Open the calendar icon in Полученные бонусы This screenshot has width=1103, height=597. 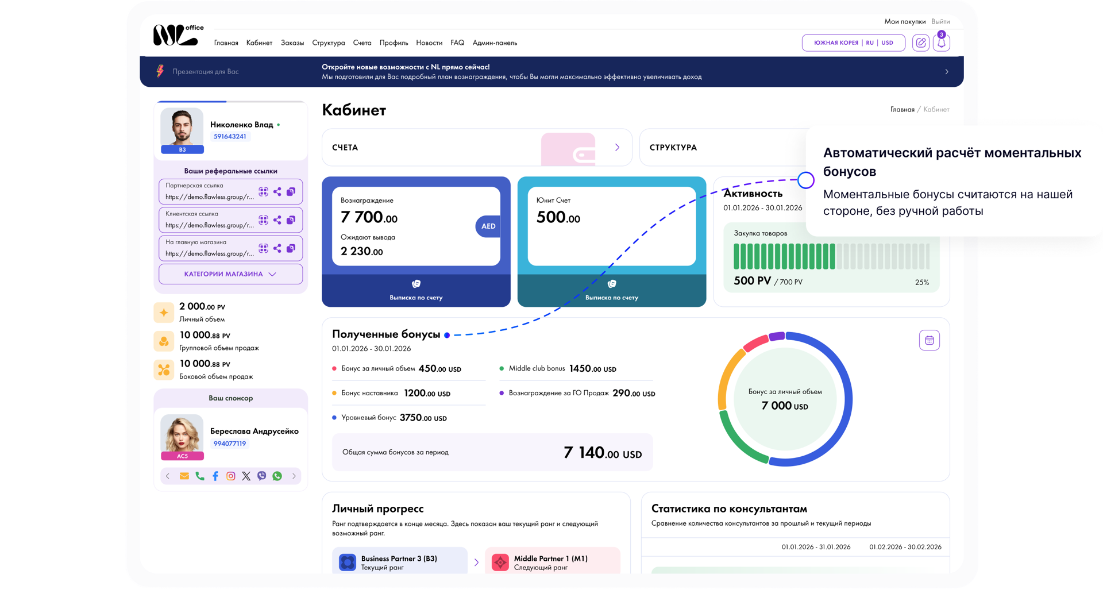(929, 341)
